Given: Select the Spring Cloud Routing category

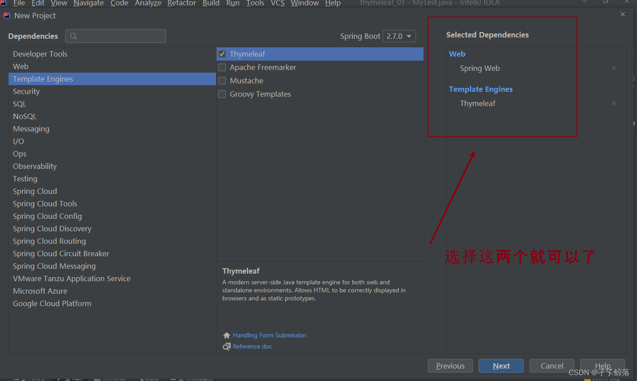Looking at the screenshot, I should (x=112, y=241).
